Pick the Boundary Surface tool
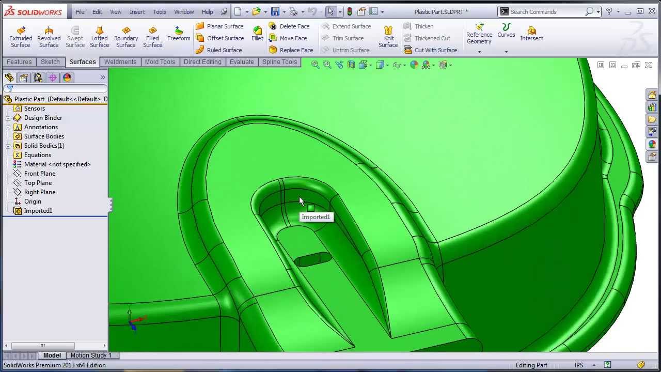661x372 pixels. [126, 37]
